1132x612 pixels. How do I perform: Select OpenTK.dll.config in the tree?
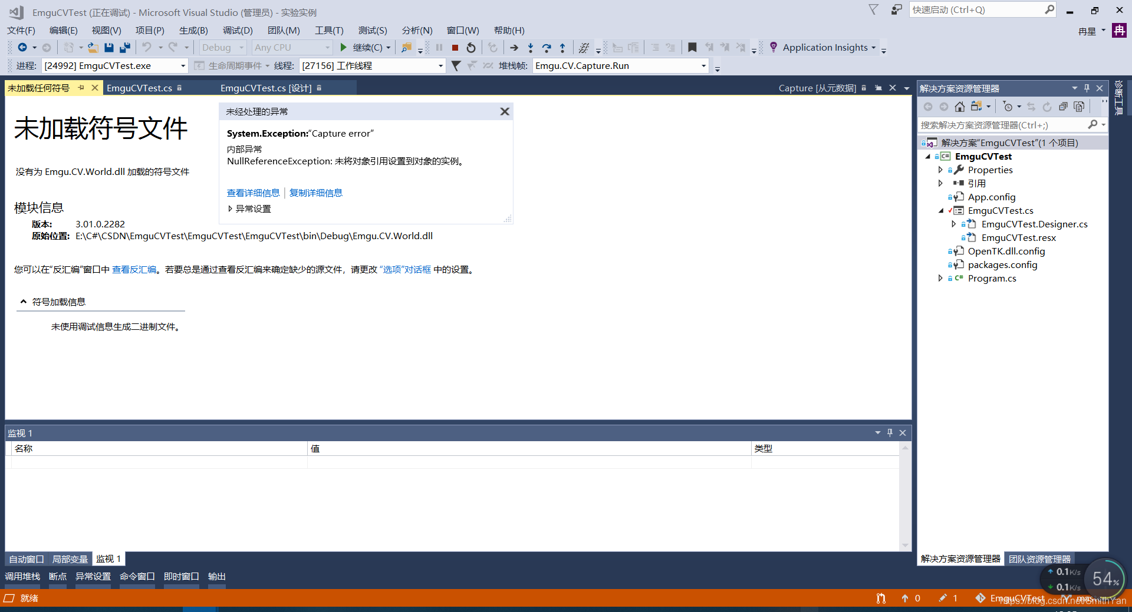(1006, 251)
